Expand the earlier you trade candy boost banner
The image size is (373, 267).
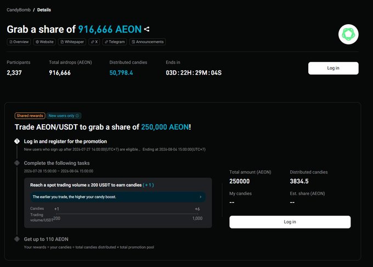pyautogui.click(x=118, y=197)
